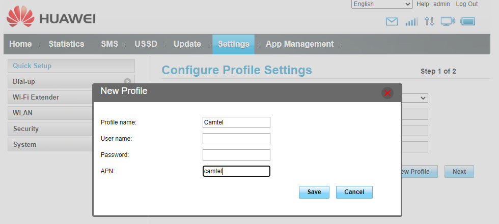
Task: Save the new profile
Action: 314,192
